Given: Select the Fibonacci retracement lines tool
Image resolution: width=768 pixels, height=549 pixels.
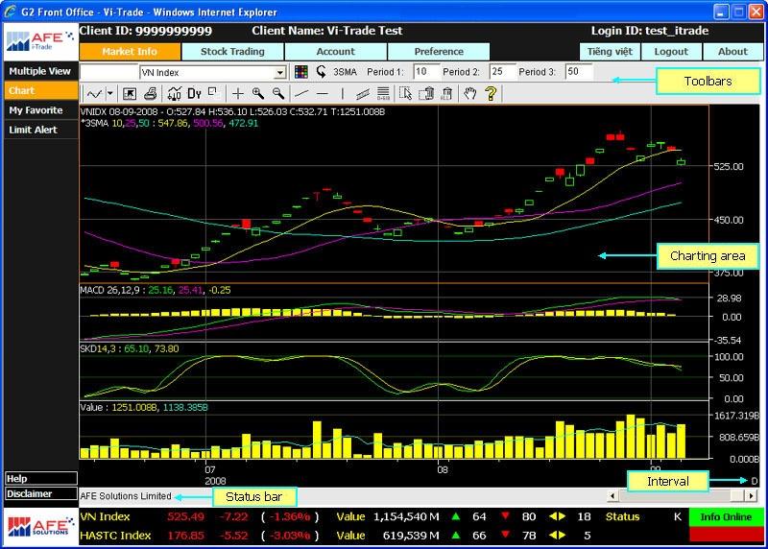Looking at the screenshot, I should pos(383,93).
